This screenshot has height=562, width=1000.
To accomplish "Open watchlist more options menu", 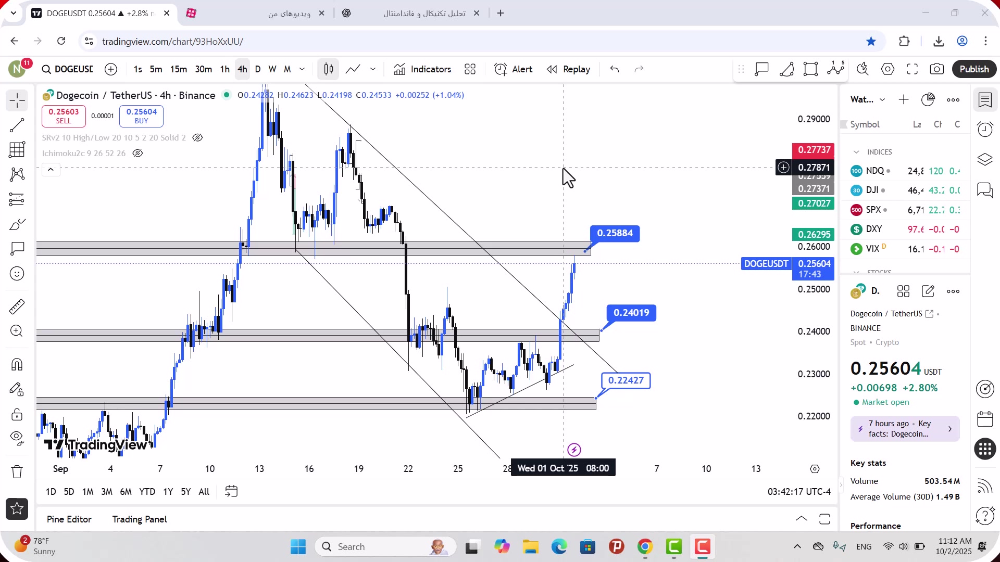I will 953,100.
